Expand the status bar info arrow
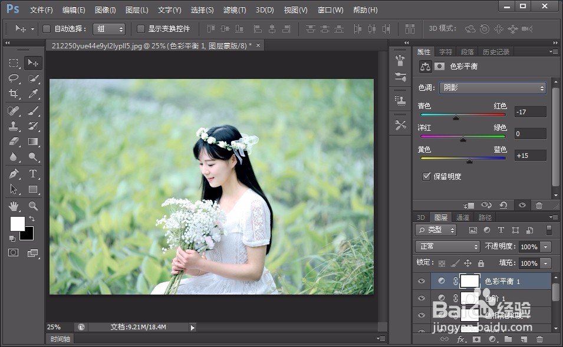563x347 pixels. (x=192, y=327)
